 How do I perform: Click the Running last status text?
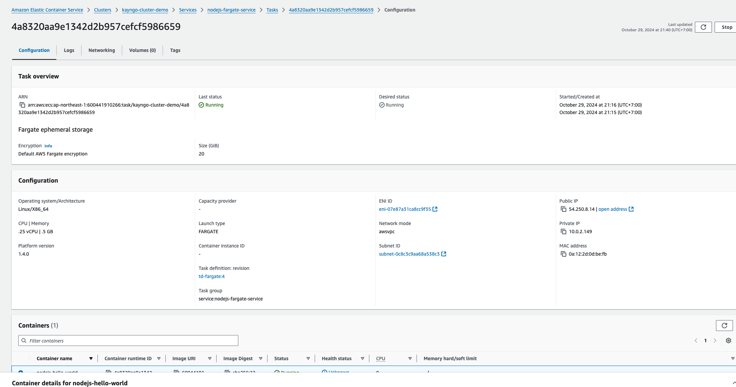click(x=214, y=105)
